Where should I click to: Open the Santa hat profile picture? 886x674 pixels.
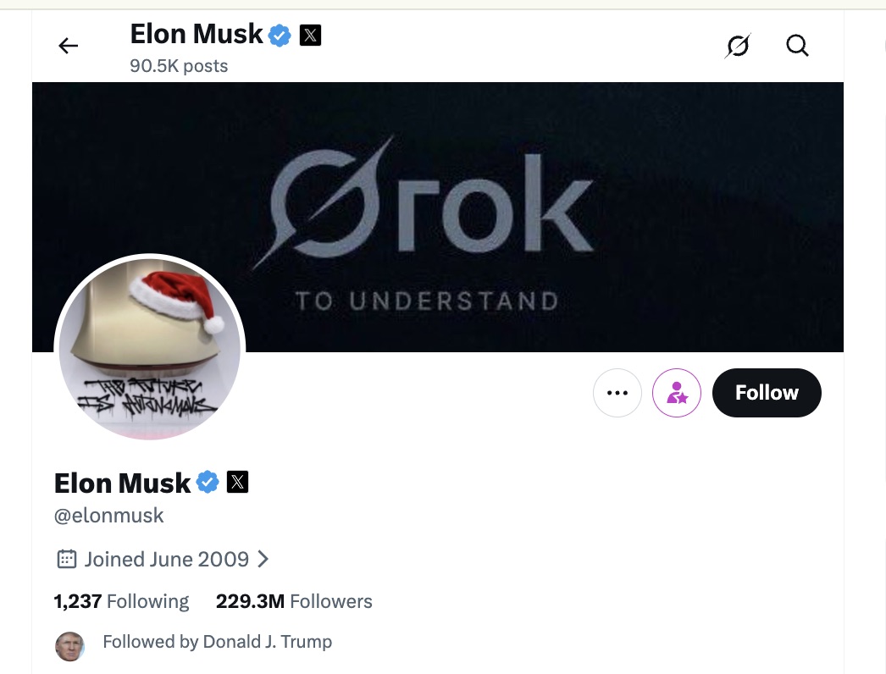150,349
